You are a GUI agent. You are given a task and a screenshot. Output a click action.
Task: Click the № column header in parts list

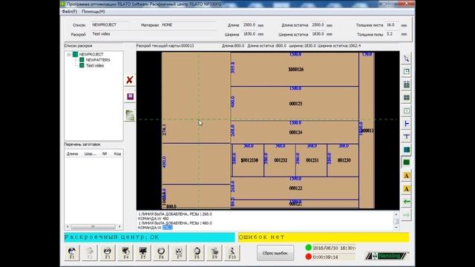(x=105, y=154)
